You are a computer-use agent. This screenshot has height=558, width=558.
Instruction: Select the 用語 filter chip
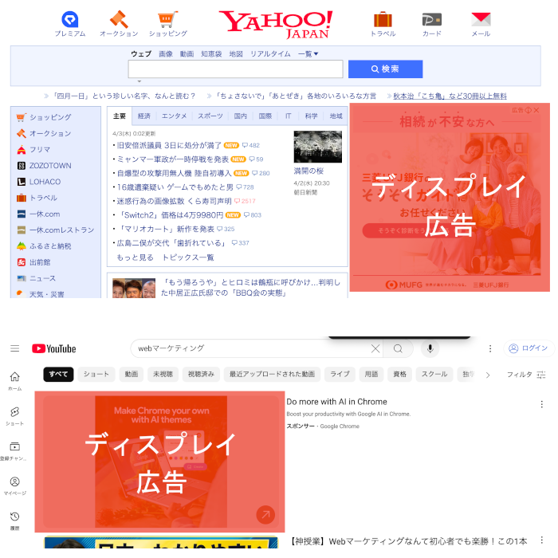coord(371,374)
